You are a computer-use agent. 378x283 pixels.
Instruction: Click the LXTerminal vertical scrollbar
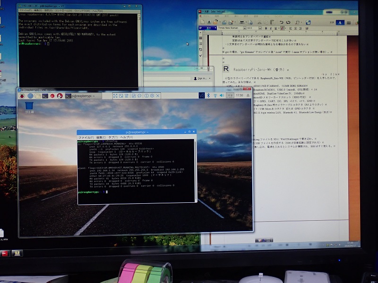[x=196, y=170]
